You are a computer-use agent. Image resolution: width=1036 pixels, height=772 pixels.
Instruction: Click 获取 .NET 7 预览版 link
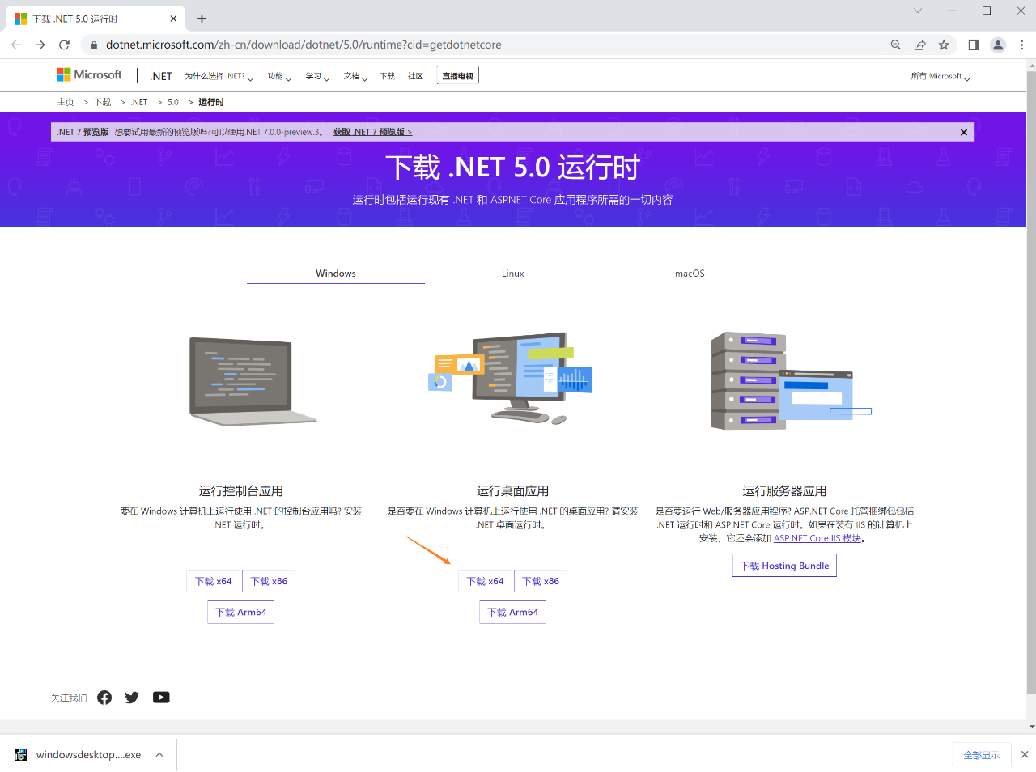[x=372, y=132]
